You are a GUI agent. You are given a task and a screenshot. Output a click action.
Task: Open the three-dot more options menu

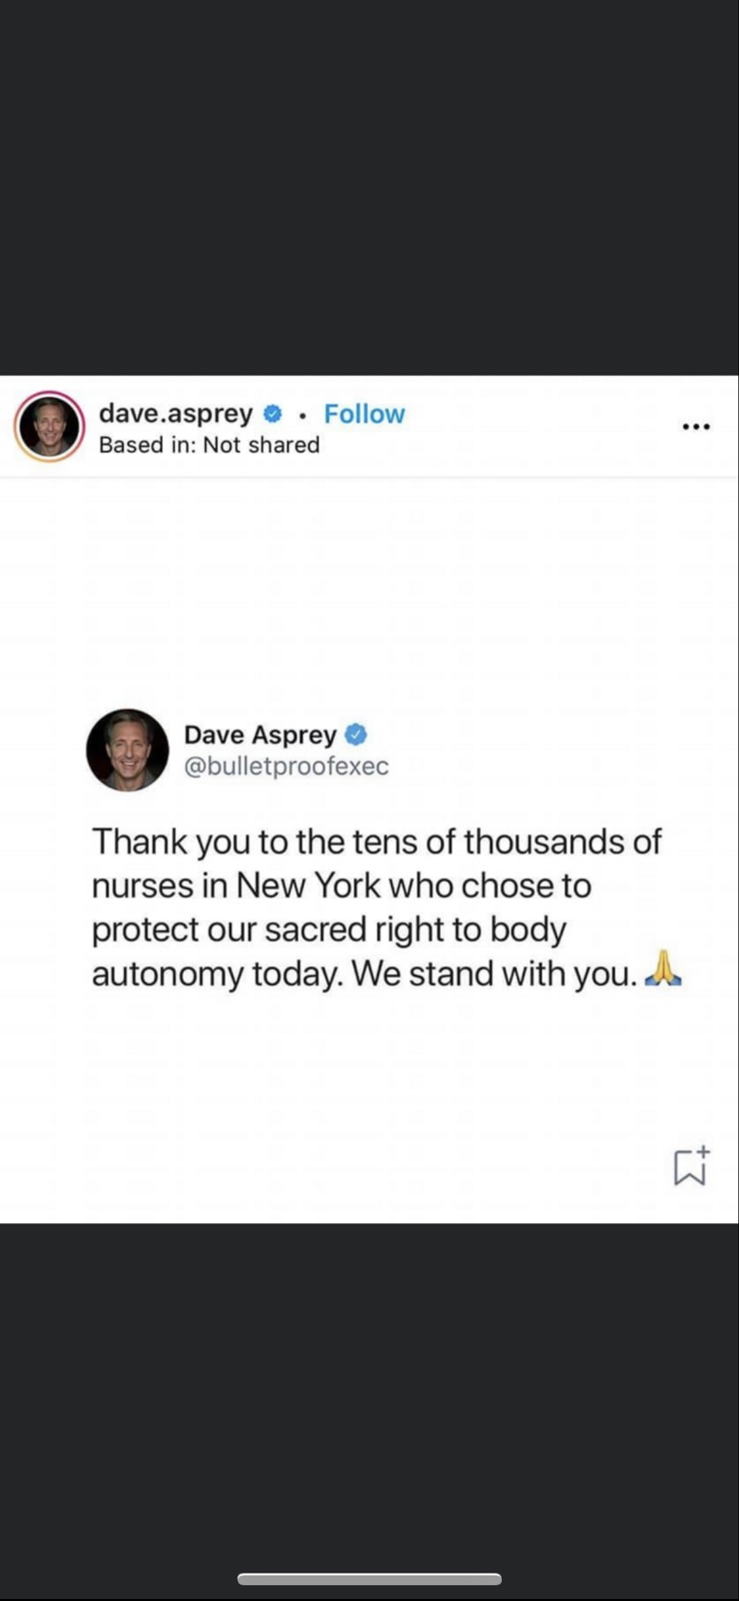click(696, 427)
